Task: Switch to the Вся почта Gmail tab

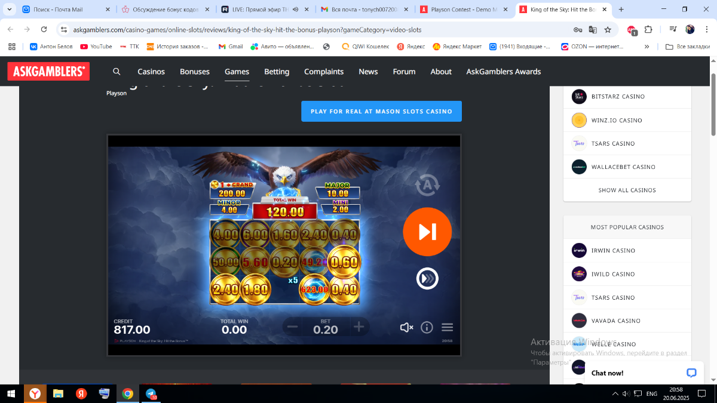Action: 363,10
